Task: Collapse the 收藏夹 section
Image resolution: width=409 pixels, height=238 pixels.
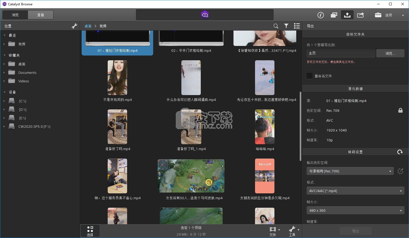Action: pyautogui.click(x=5, y=55)
